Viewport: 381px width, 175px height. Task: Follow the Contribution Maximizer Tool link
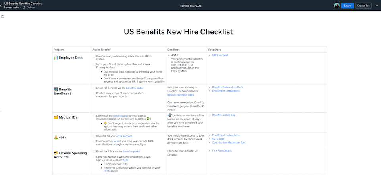point(229,142)
